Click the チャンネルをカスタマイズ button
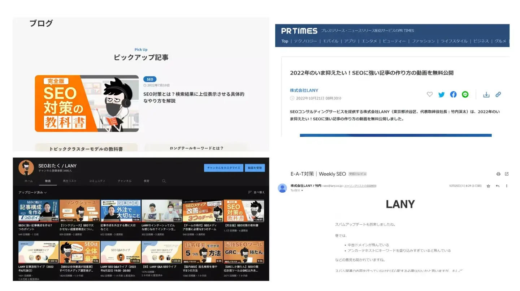The image size is (520, 291). pyautogui.click(x=224, y=168)
